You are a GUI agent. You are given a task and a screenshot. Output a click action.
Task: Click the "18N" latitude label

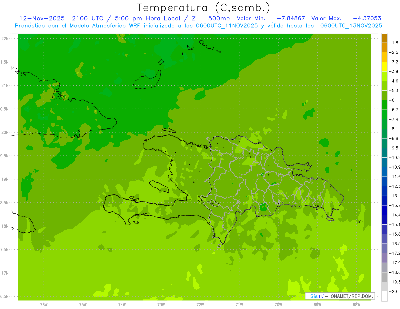point(6,226)
